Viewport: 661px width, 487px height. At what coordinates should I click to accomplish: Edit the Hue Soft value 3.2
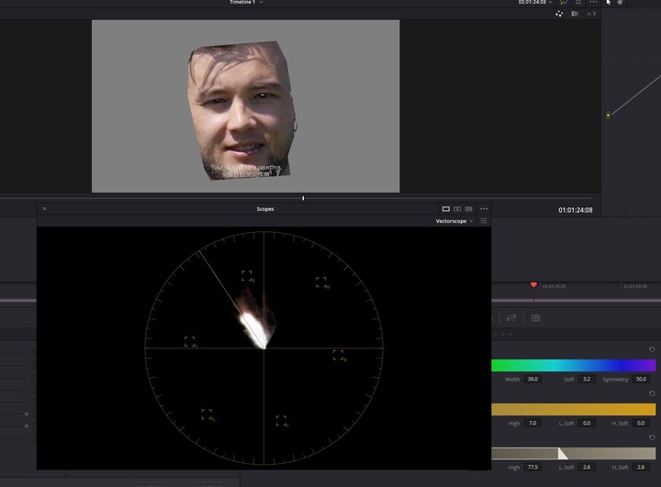(587, 379)
